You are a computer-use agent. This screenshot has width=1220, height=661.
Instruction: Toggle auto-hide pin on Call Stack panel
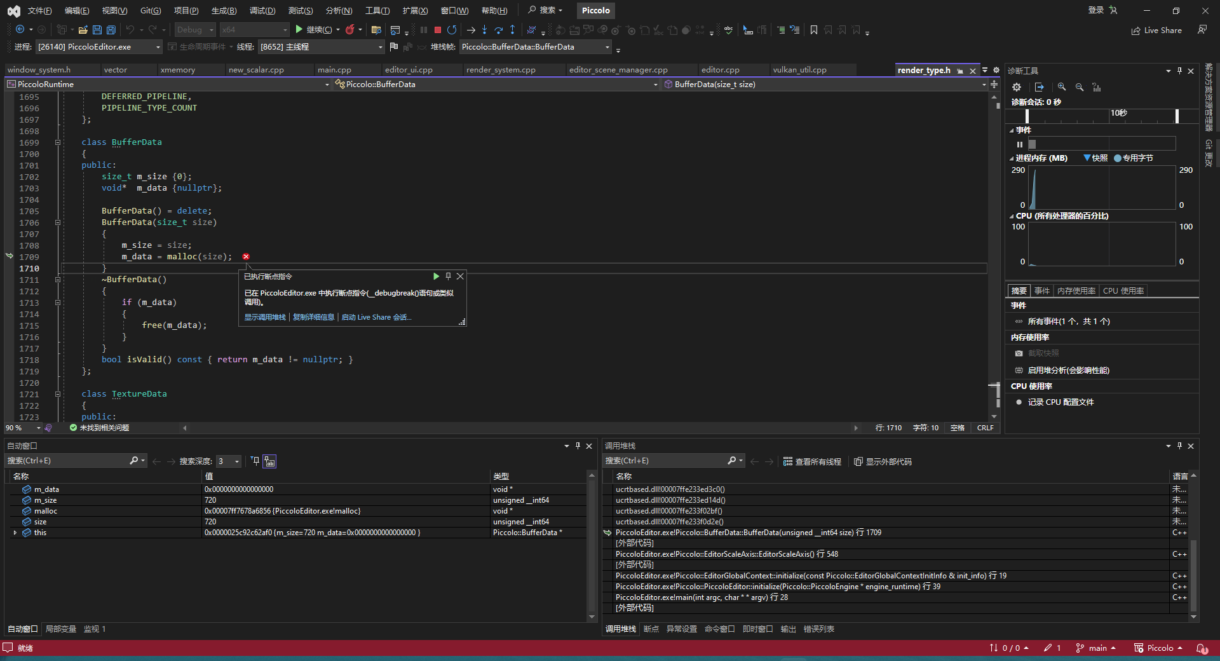coord(1179,446)
